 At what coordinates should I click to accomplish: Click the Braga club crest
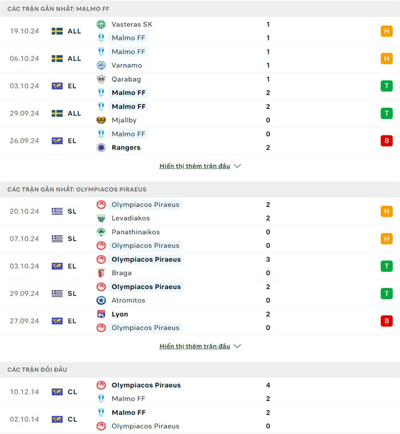coord(101,274)
